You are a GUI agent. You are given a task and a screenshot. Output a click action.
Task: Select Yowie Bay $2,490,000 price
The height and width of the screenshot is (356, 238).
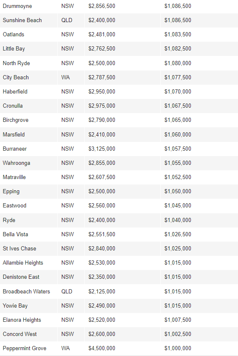[x=102, y=306]
